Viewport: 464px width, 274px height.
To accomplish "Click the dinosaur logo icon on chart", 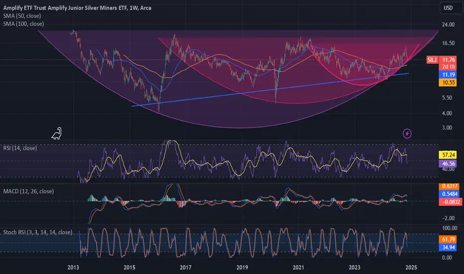I will pos(57,134).
